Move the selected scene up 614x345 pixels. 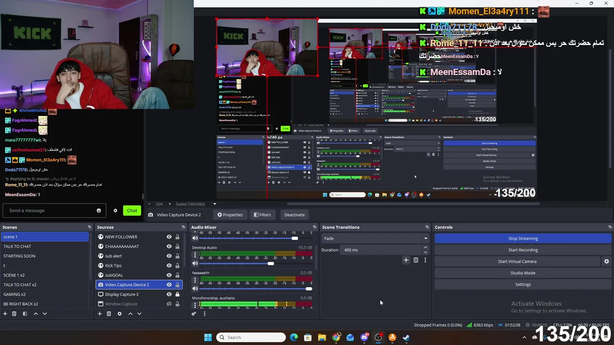point(35,314)
